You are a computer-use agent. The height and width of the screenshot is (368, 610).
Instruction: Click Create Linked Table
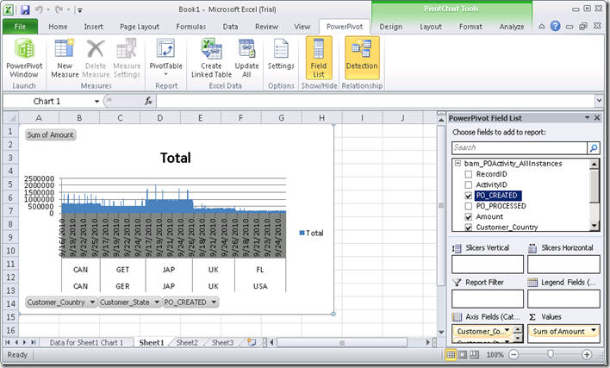coord(211,59)
